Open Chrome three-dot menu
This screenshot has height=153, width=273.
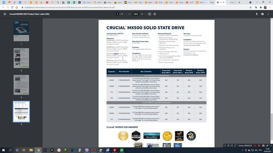[x=270, y=8]
